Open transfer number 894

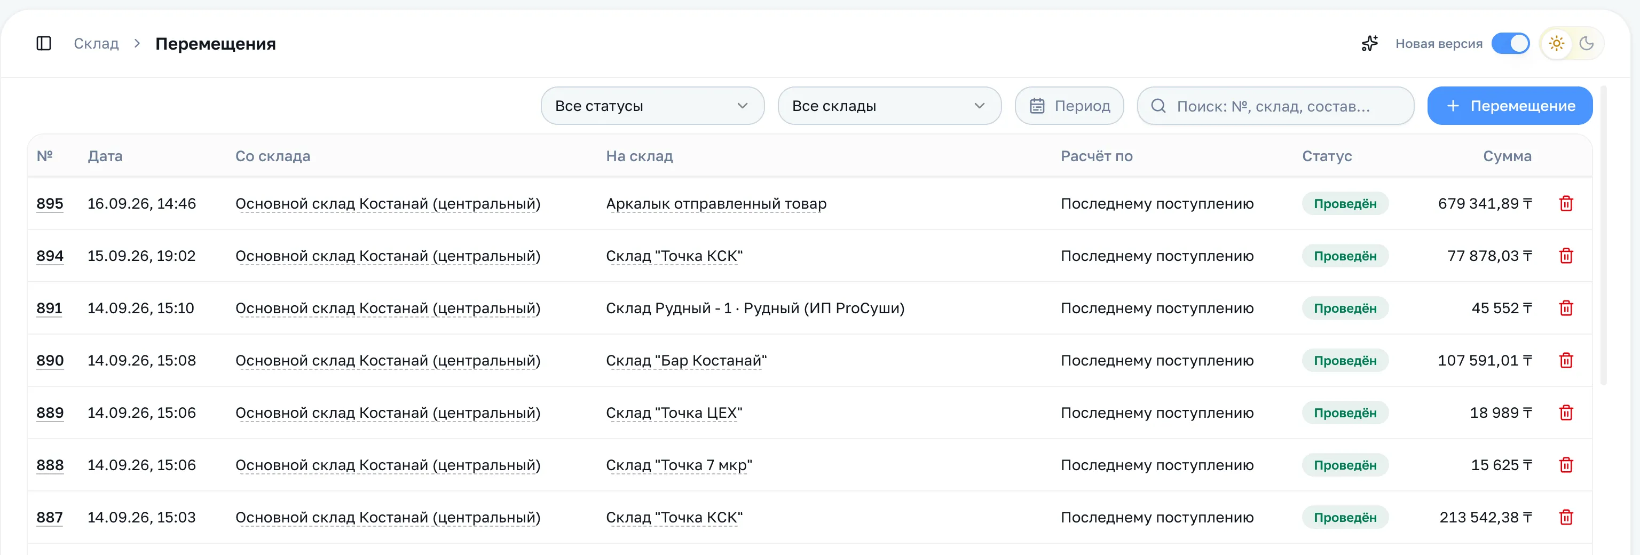50,256
